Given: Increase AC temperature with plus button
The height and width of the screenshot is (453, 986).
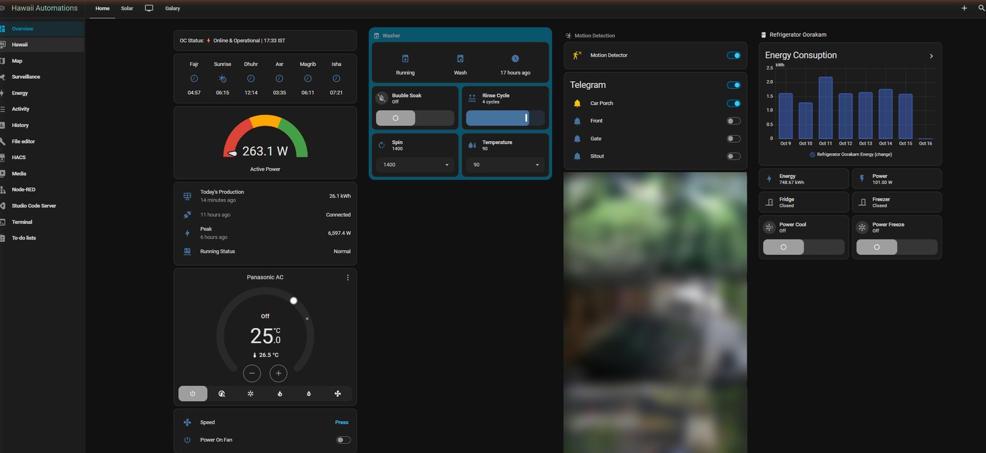Looking at the screenshot, I should click(279, 373).
